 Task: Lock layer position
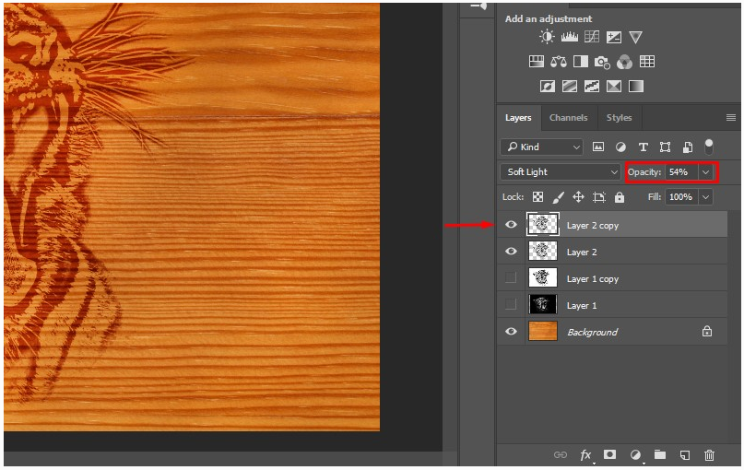[578, 197]
